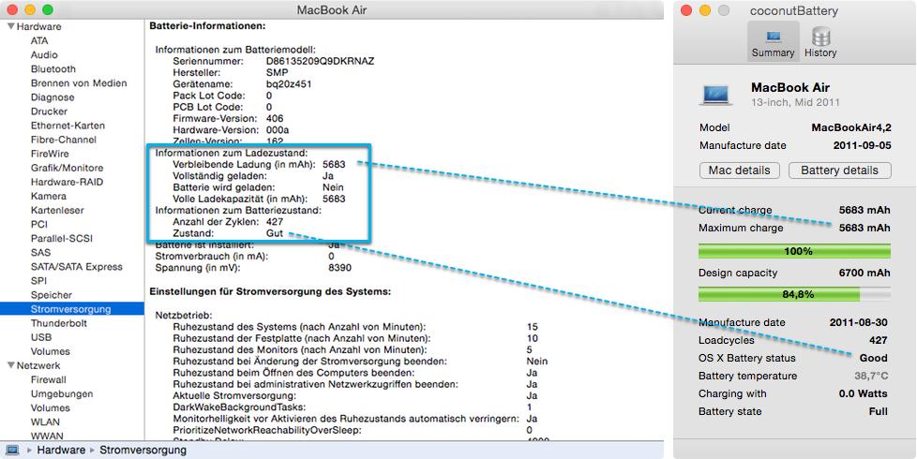This screenshot has height=459, width=917.
Task: Select Brennen von Medien in sidebar
Action: pyautogui.click(x=79, y=83)
